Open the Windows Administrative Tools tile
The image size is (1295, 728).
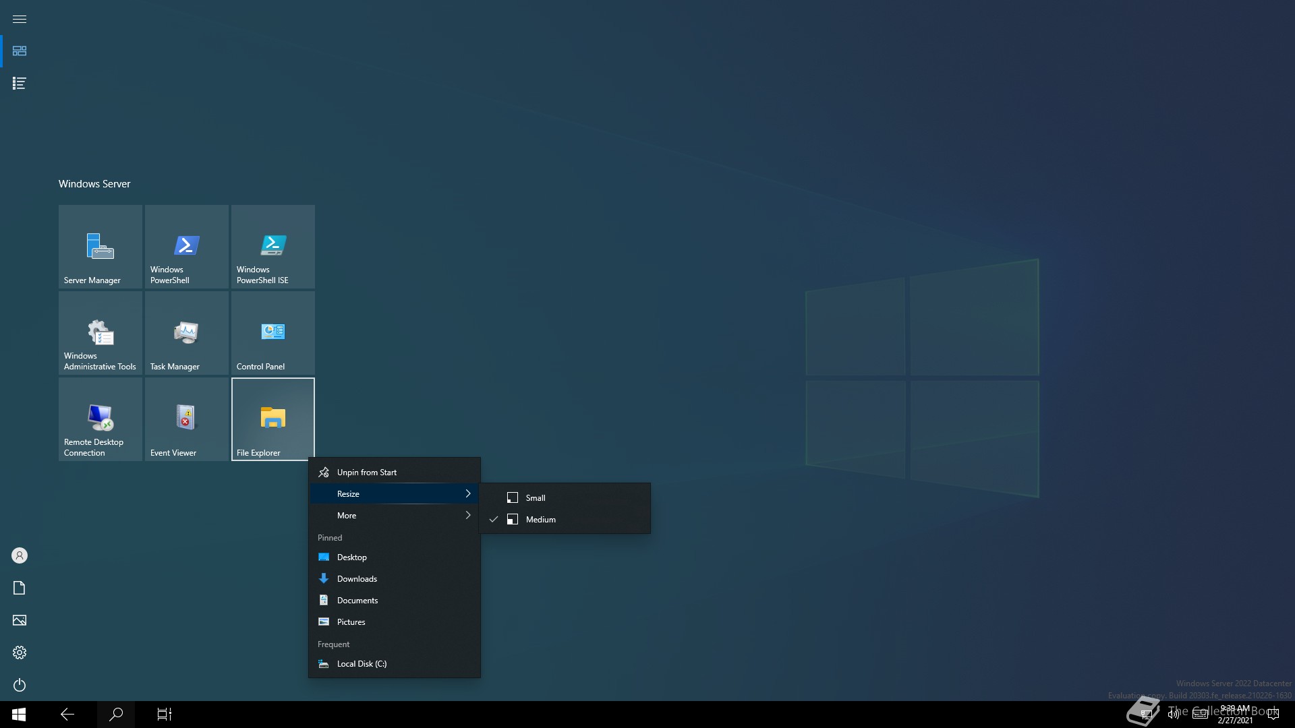click(100, 333)
